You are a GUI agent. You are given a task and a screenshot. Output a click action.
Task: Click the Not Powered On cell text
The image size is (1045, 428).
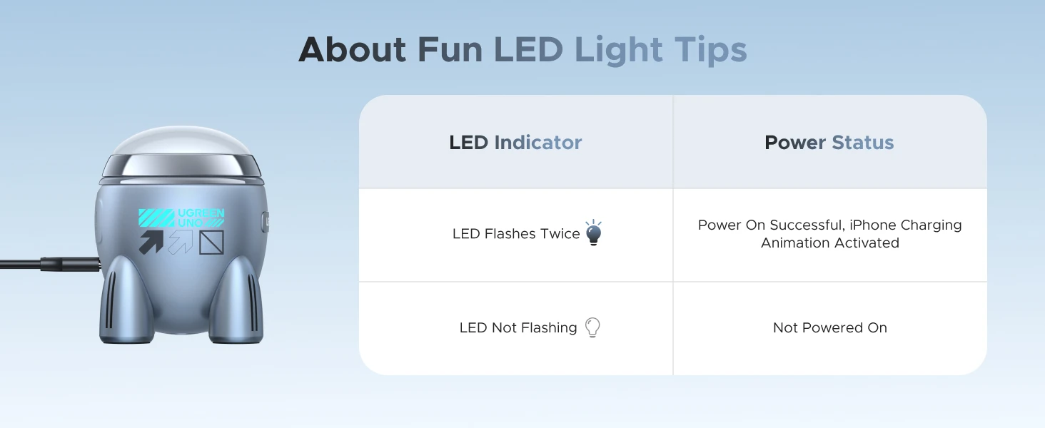click(829, 328)
